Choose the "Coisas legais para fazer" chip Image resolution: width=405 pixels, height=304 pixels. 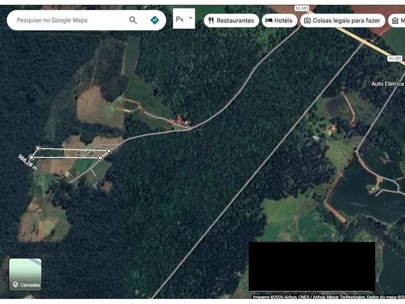(343, 20)
